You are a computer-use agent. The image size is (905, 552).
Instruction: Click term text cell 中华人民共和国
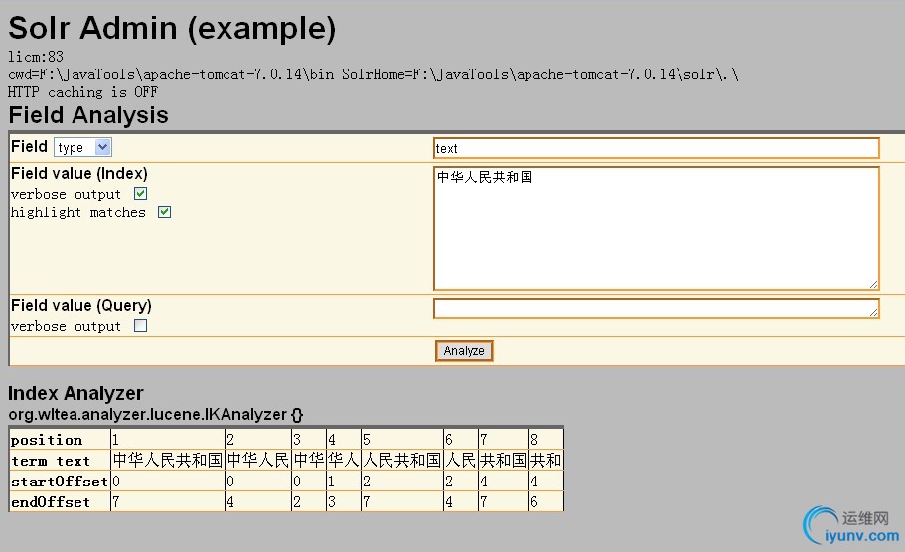tap(167, 460)
